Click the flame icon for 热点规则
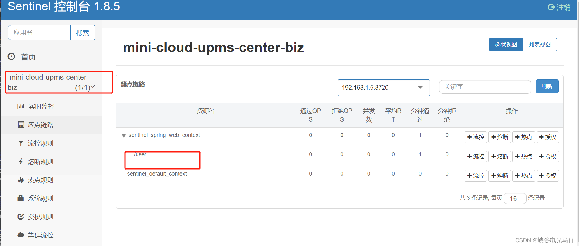The width and height of the screenshot is (579, 246). point(21,180)
